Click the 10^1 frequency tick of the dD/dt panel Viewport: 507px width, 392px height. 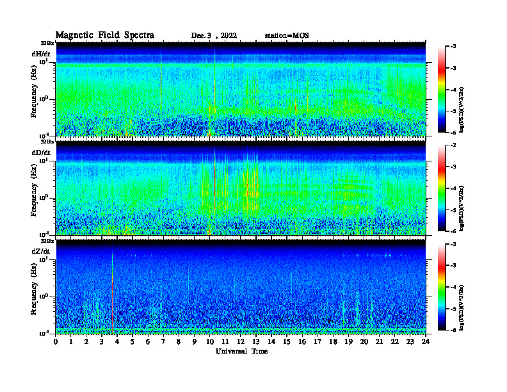pyautogui.click(x=44, y=160)
